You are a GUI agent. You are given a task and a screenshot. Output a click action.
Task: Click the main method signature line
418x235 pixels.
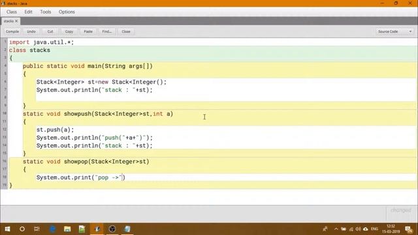coord(88,66)
